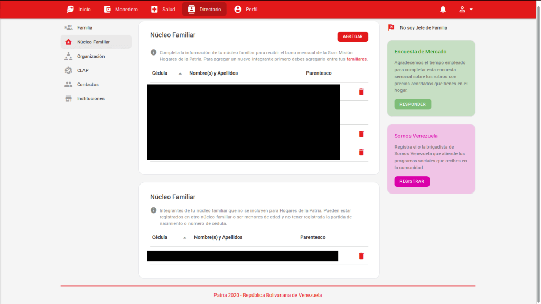The image size is (541, 304).
Task: Click RESPONDER in Encuesta de Mercado card
Action: 413,104
